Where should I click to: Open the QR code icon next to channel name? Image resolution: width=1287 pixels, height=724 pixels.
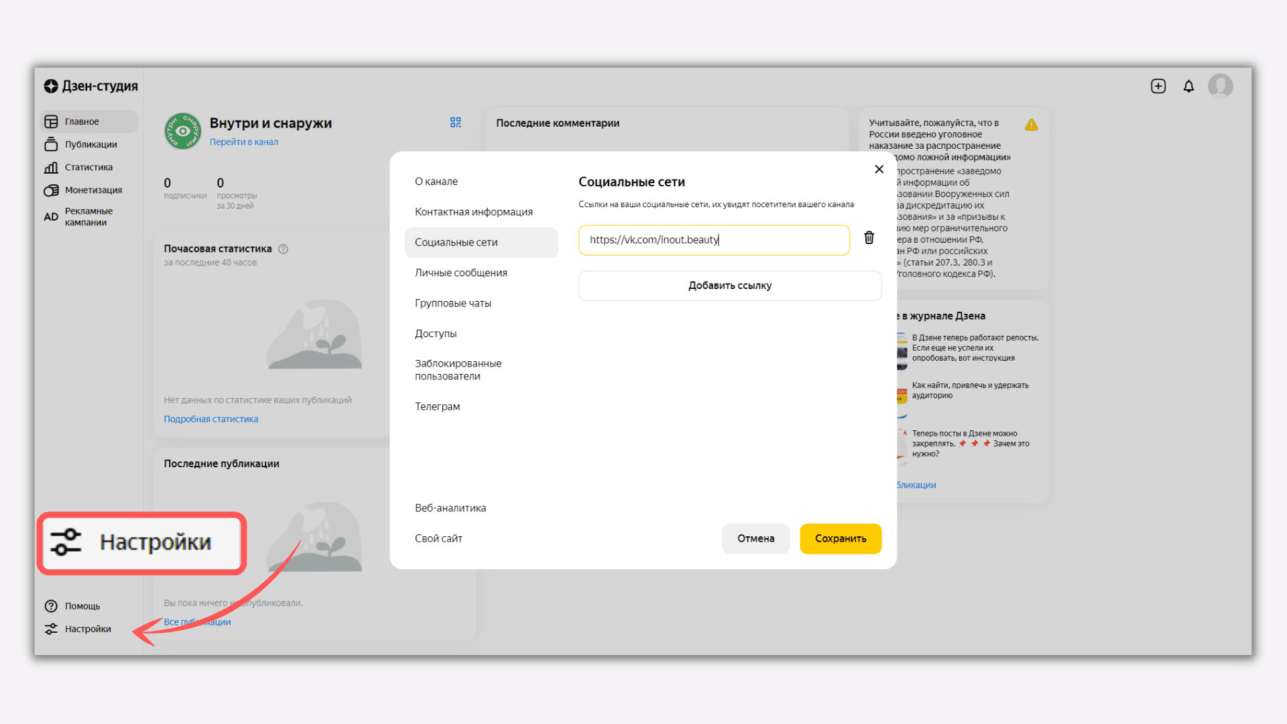[456, 123]
